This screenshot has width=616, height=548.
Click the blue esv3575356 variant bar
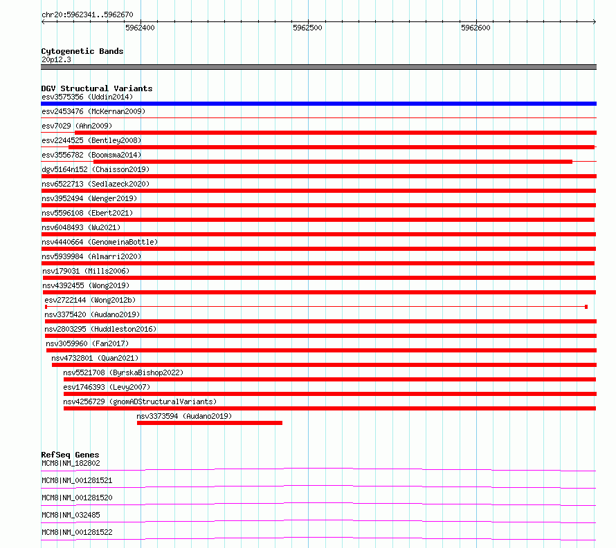318,104
